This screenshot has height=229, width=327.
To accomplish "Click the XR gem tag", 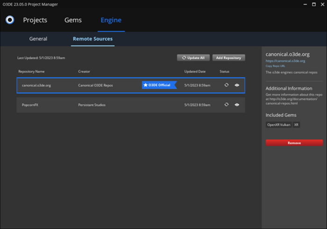I will [x=297, y=125].
